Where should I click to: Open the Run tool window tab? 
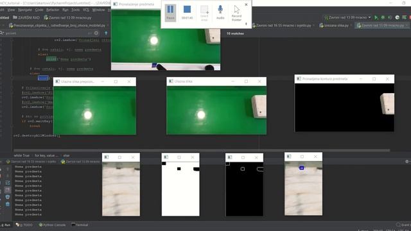tap(6, 225)
